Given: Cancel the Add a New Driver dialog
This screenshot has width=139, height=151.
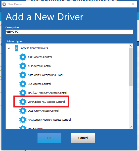Looking at the screenshot, I should coord(83,138).
